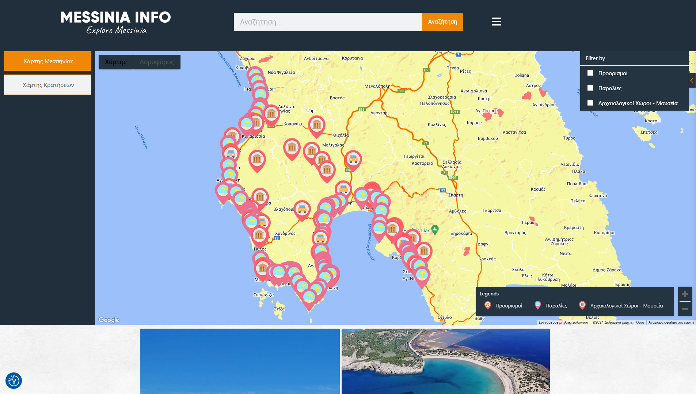
Task: Zoom in the map with plus
Action: 685,294
